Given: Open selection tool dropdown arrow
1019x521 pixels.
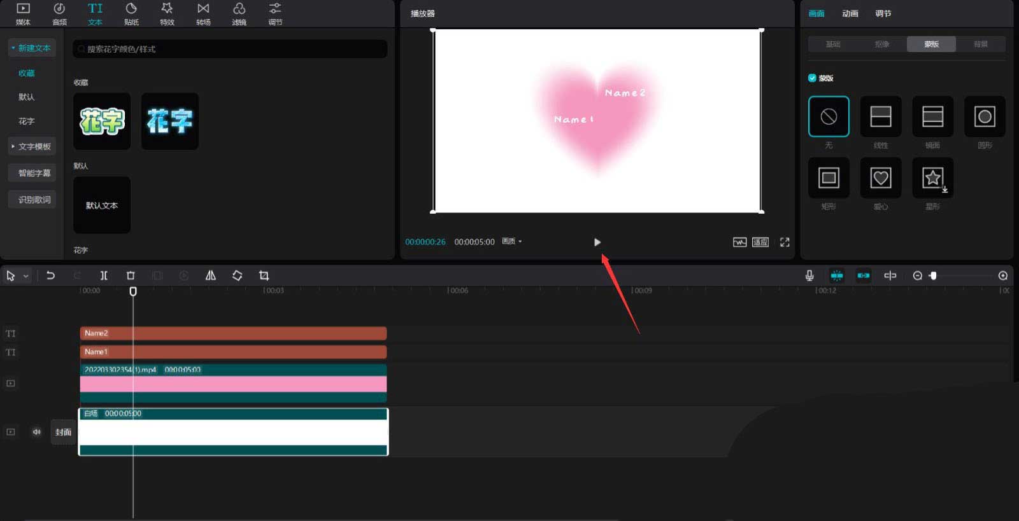Looking at the screenshot, I should coord(25,276).
